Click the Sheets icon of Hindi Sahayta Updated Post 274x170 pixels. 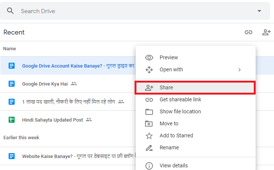pyautogui.click(x=12, y=120)
